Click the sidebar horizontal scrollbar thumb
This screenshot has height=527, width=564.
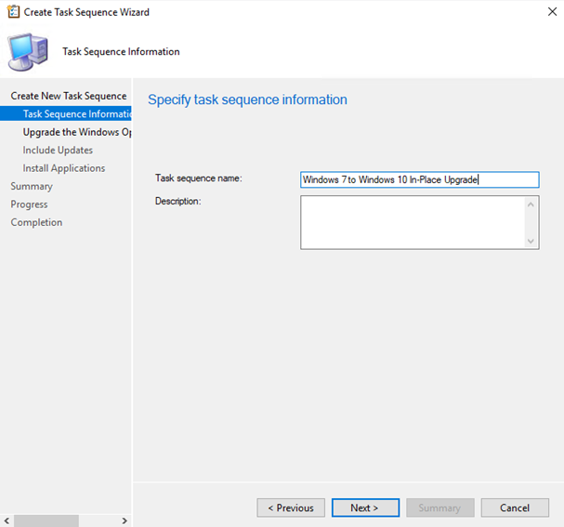click(x=46, y=520)
